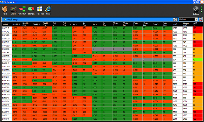Select the EURUSD symbol cell
Screen dimensions: 204x122
(x=7, y=95)
